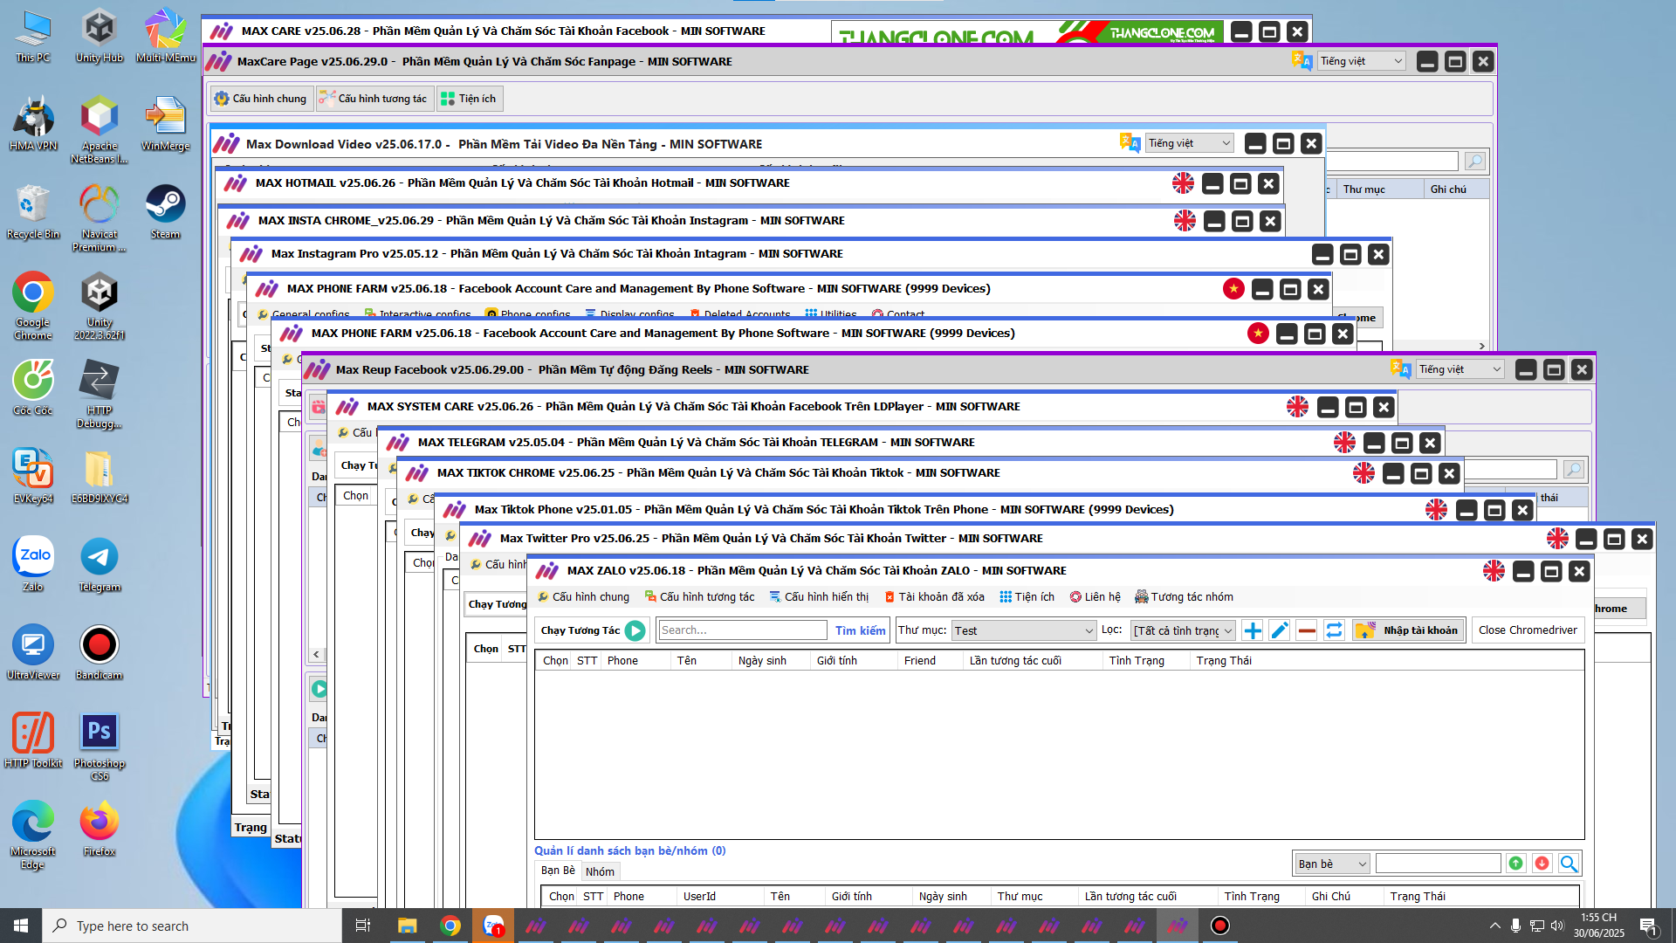Click Tiện ích button in MaxCare Page
1676x943 pixels.
click(468, 99)
